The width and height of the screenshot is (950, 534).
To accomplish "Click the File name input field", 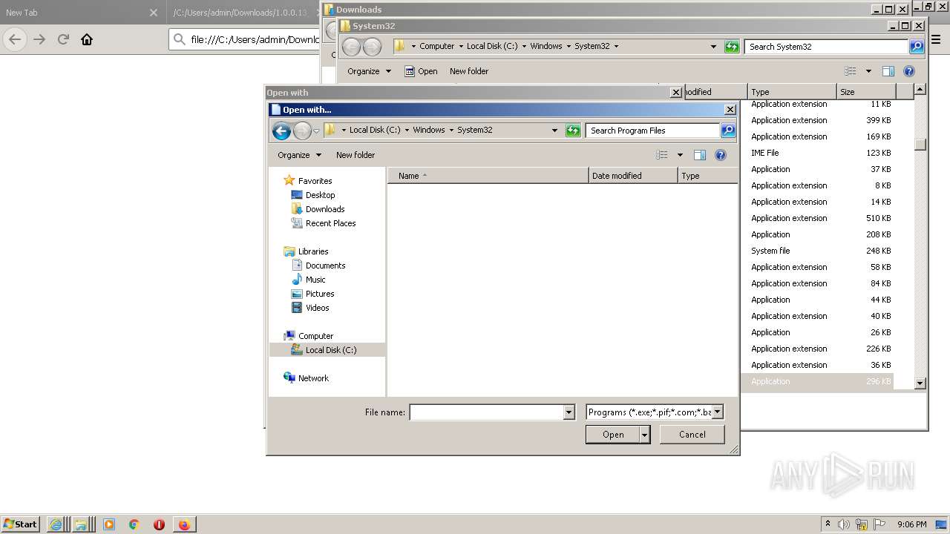I will 486,412.
